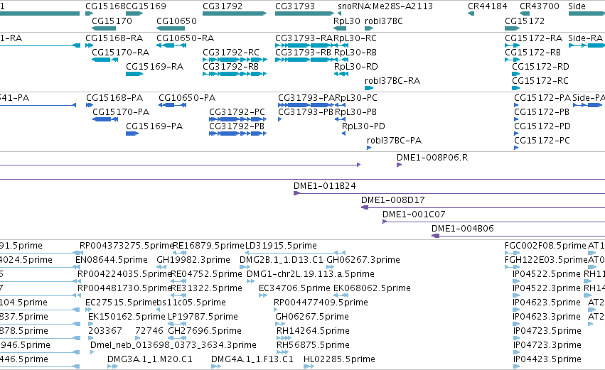The width and height of the screenshot is (605, 370).
Task: Open the CG31793 gene feature
Action: pos(304,13)
